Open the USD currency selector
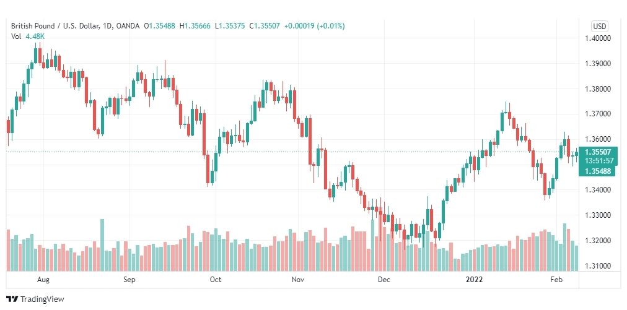This screenshot has width=627, height=310. (x=599, y=27)
